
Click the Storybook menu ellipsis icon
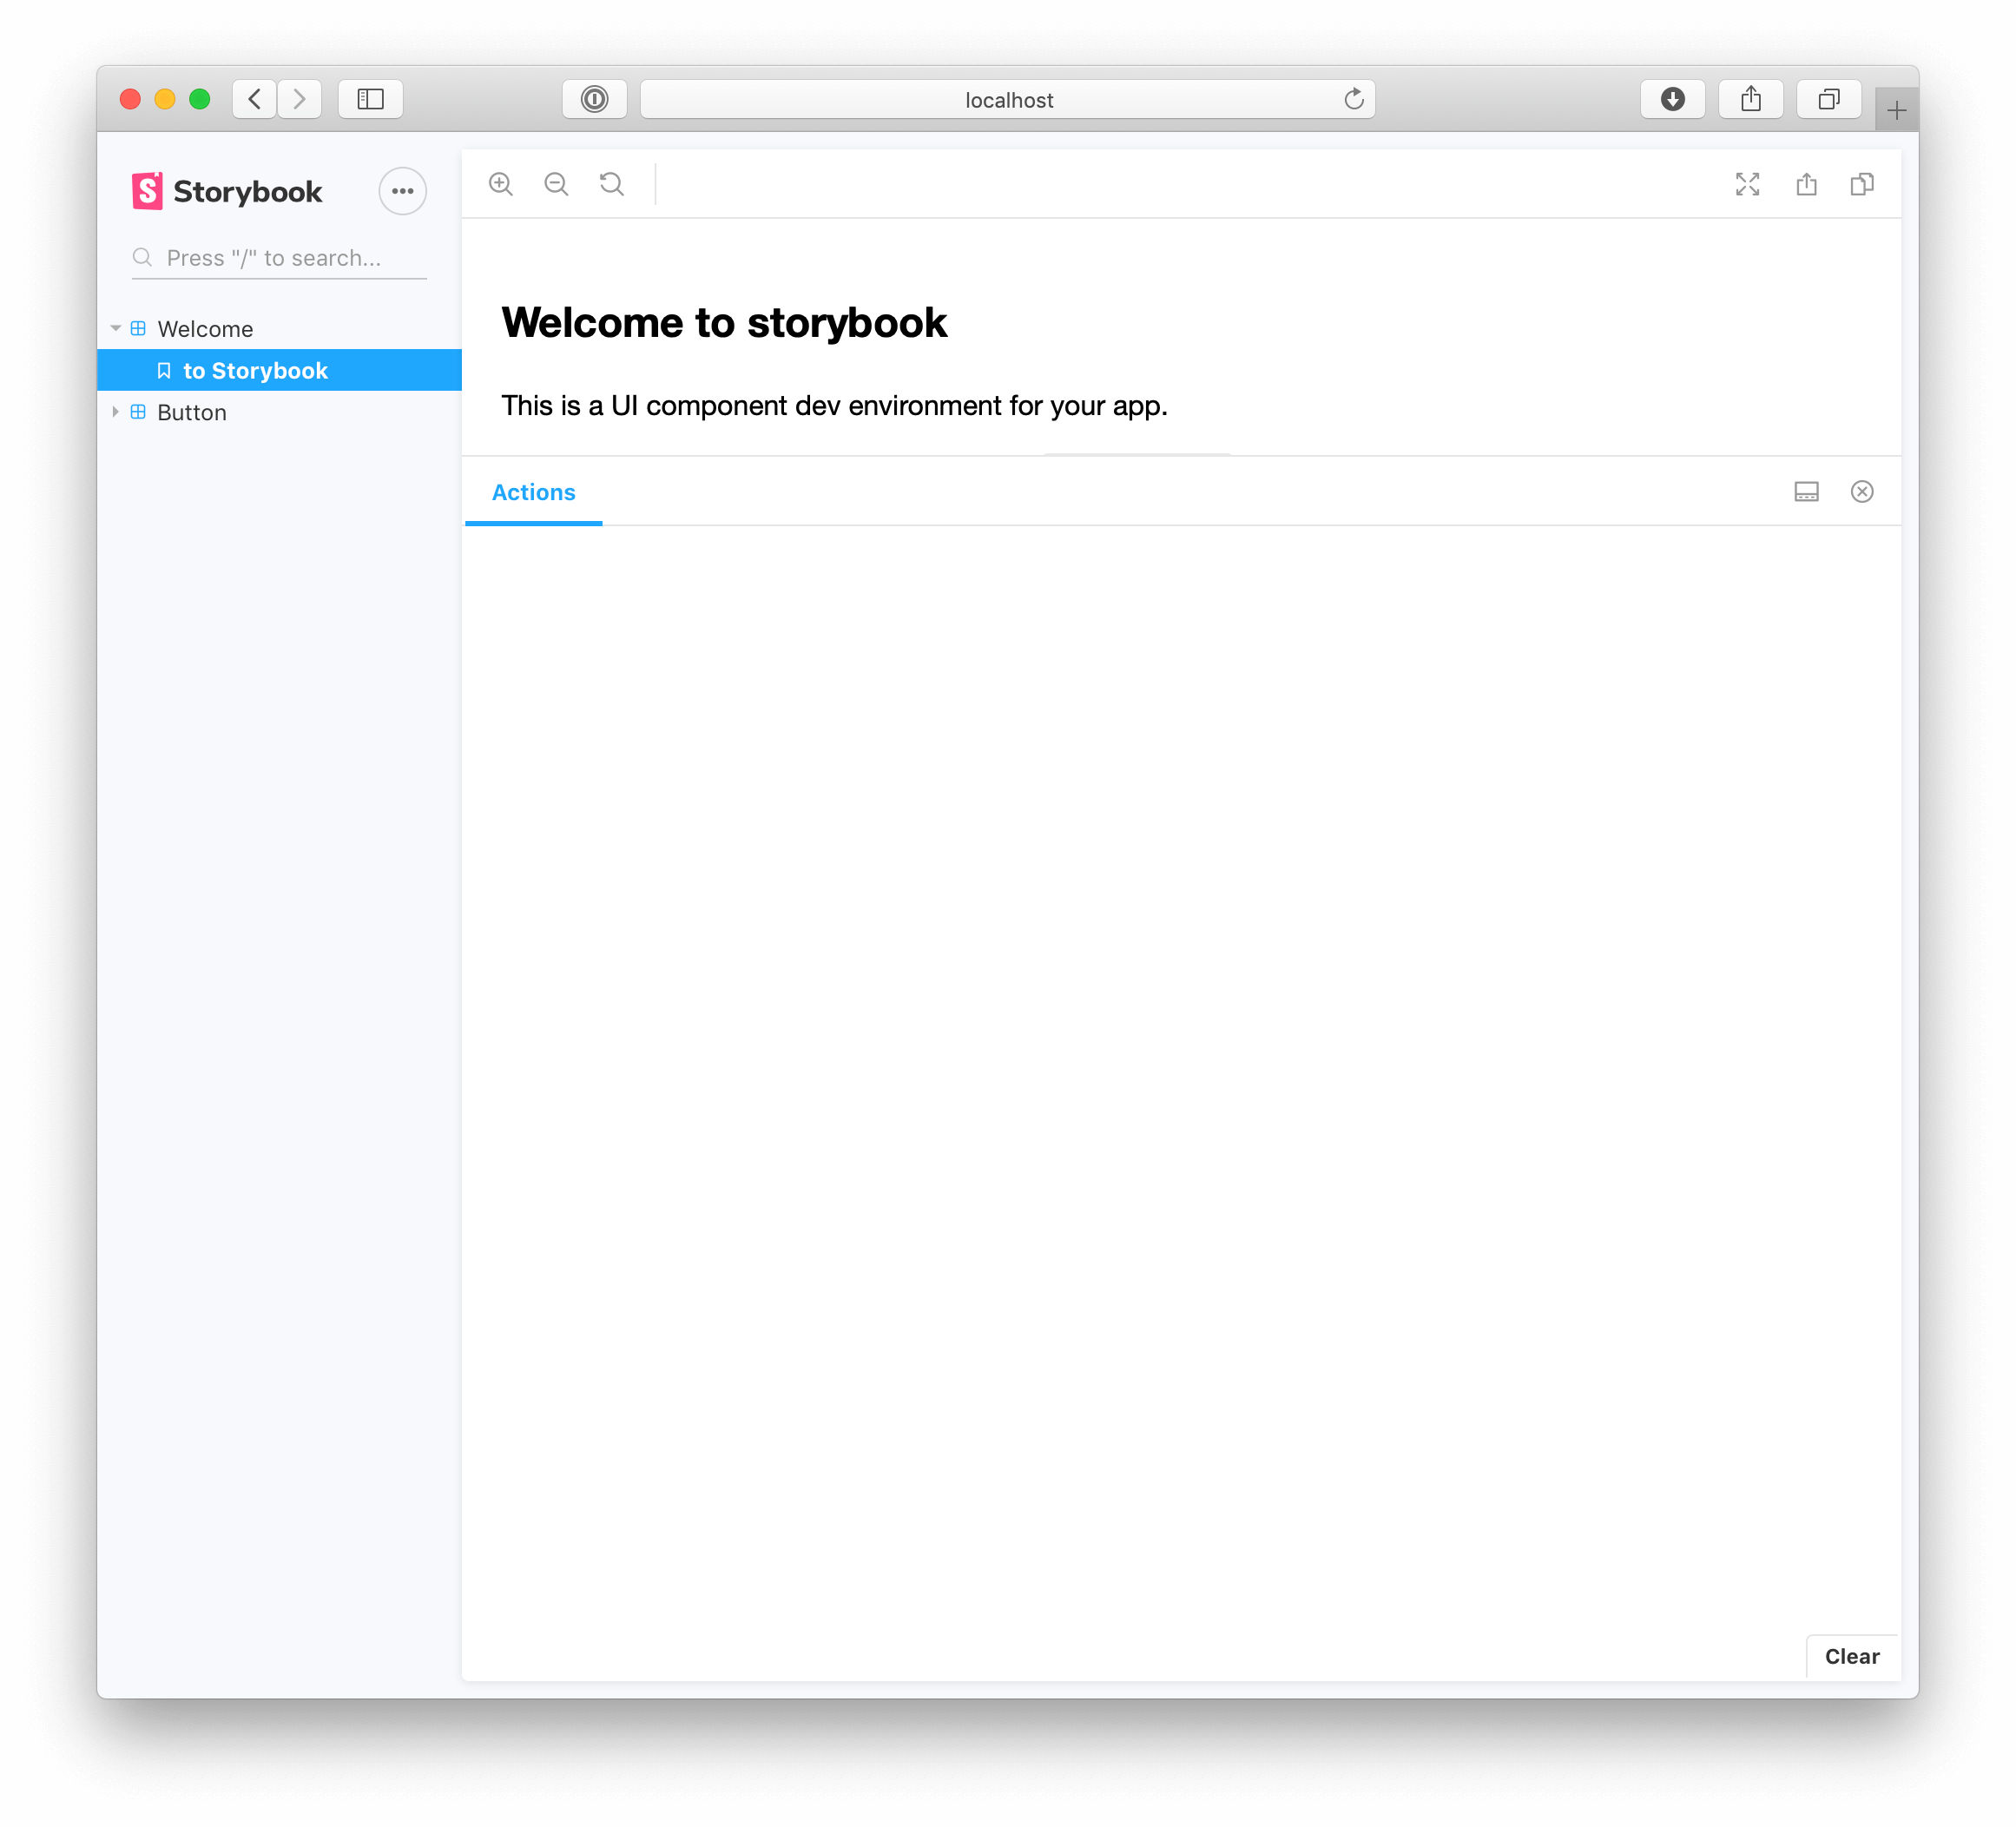click(x=402, y=192)
